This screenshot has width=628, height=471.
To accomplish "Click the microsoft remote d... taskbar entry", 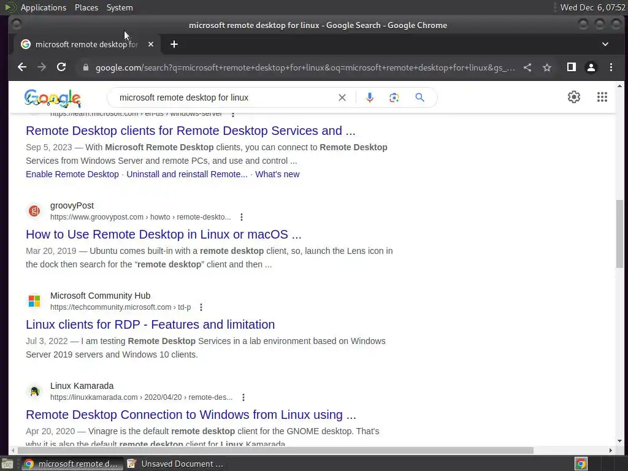I will (72, 464).
